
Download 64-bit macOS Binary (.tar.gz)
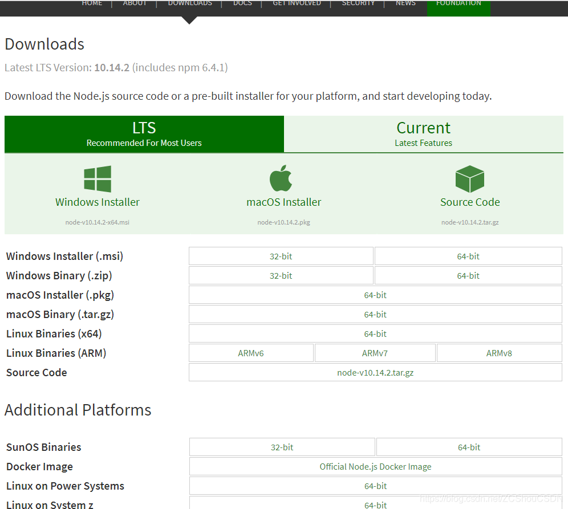click(375, 315)
